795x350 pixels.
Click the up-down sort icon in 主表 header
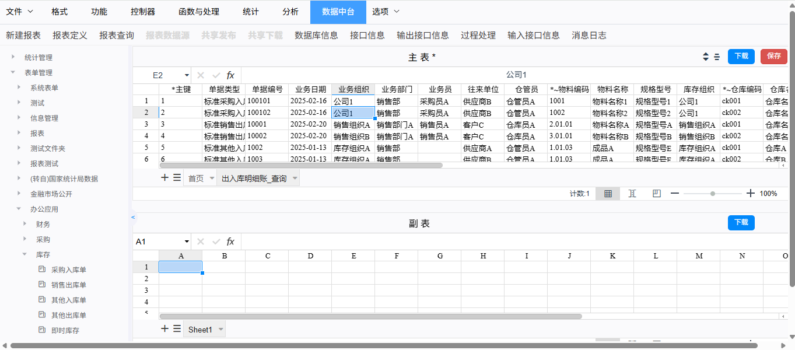706,57
